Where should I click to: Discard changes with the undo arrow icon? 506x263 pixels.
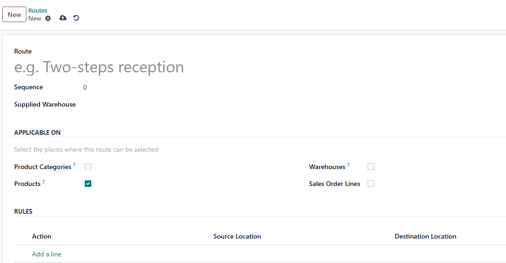[x=76, y=18]
